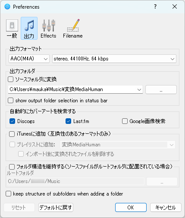Toggle インポート後に変換されたファイルを削除する checkbox
This screenshot has height=218, width=185.
tap(21, 154)
